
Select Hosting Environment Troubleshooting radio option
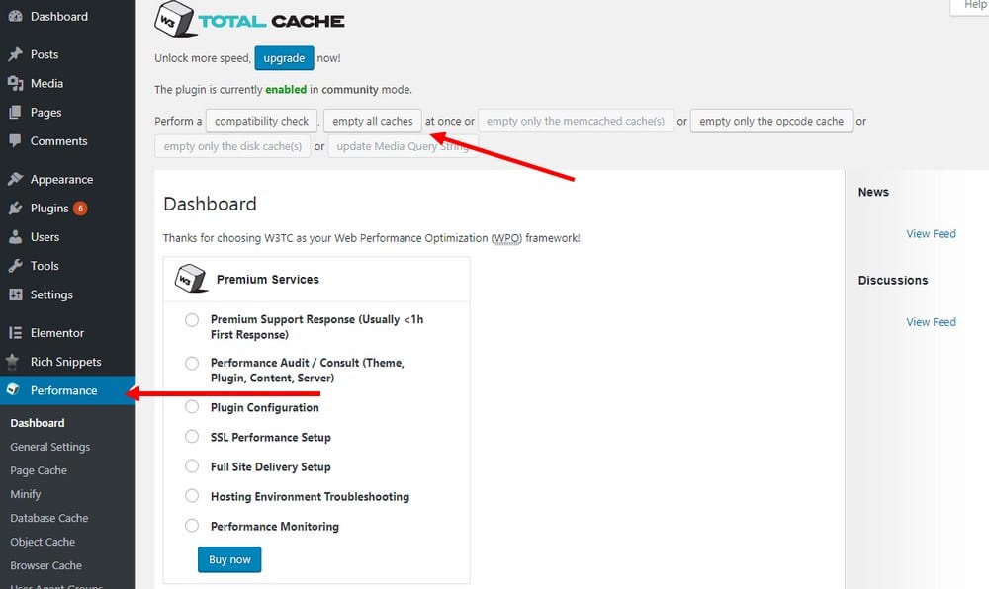coord(192,496)
